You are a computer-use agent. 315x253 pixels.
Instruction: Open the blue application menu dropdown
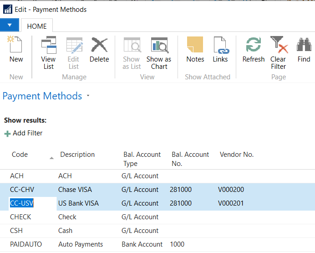[10, 26]
